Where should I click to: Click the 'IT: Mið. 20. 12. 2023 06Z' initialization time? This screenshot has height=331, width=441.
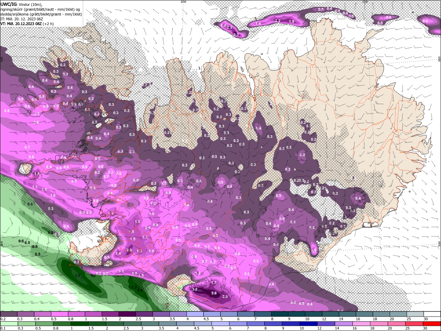22,19
